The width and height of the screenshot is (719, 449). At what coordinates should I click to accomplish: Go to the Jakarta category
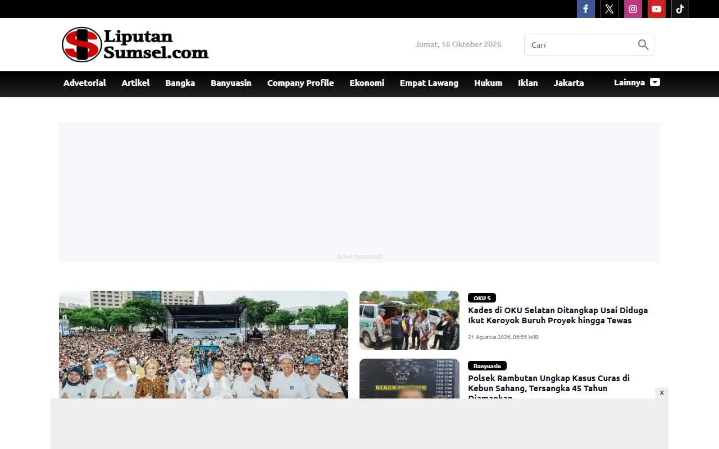(569, 83)
